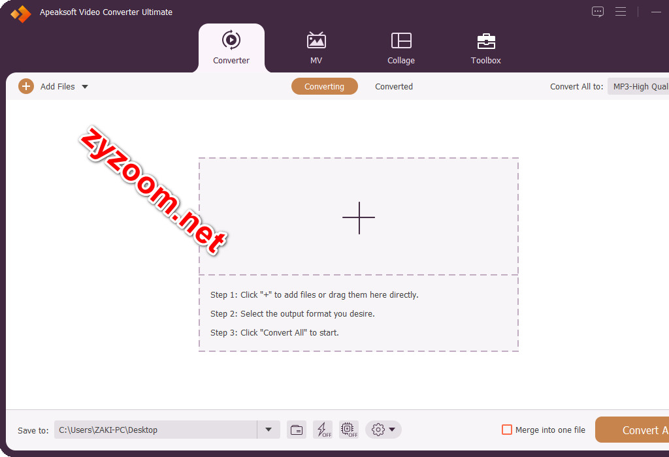The width and height of the screenshot is (669, 457).
Task: Click the Convert All button
Action: [x=632, y=430]
